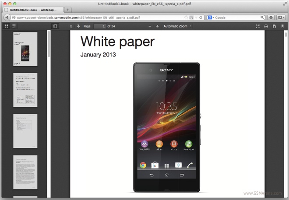Open the reader icon in address bar

191,18
